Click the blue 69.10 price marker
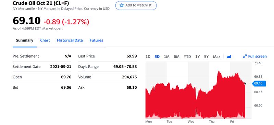 click(x=259, y=84)
